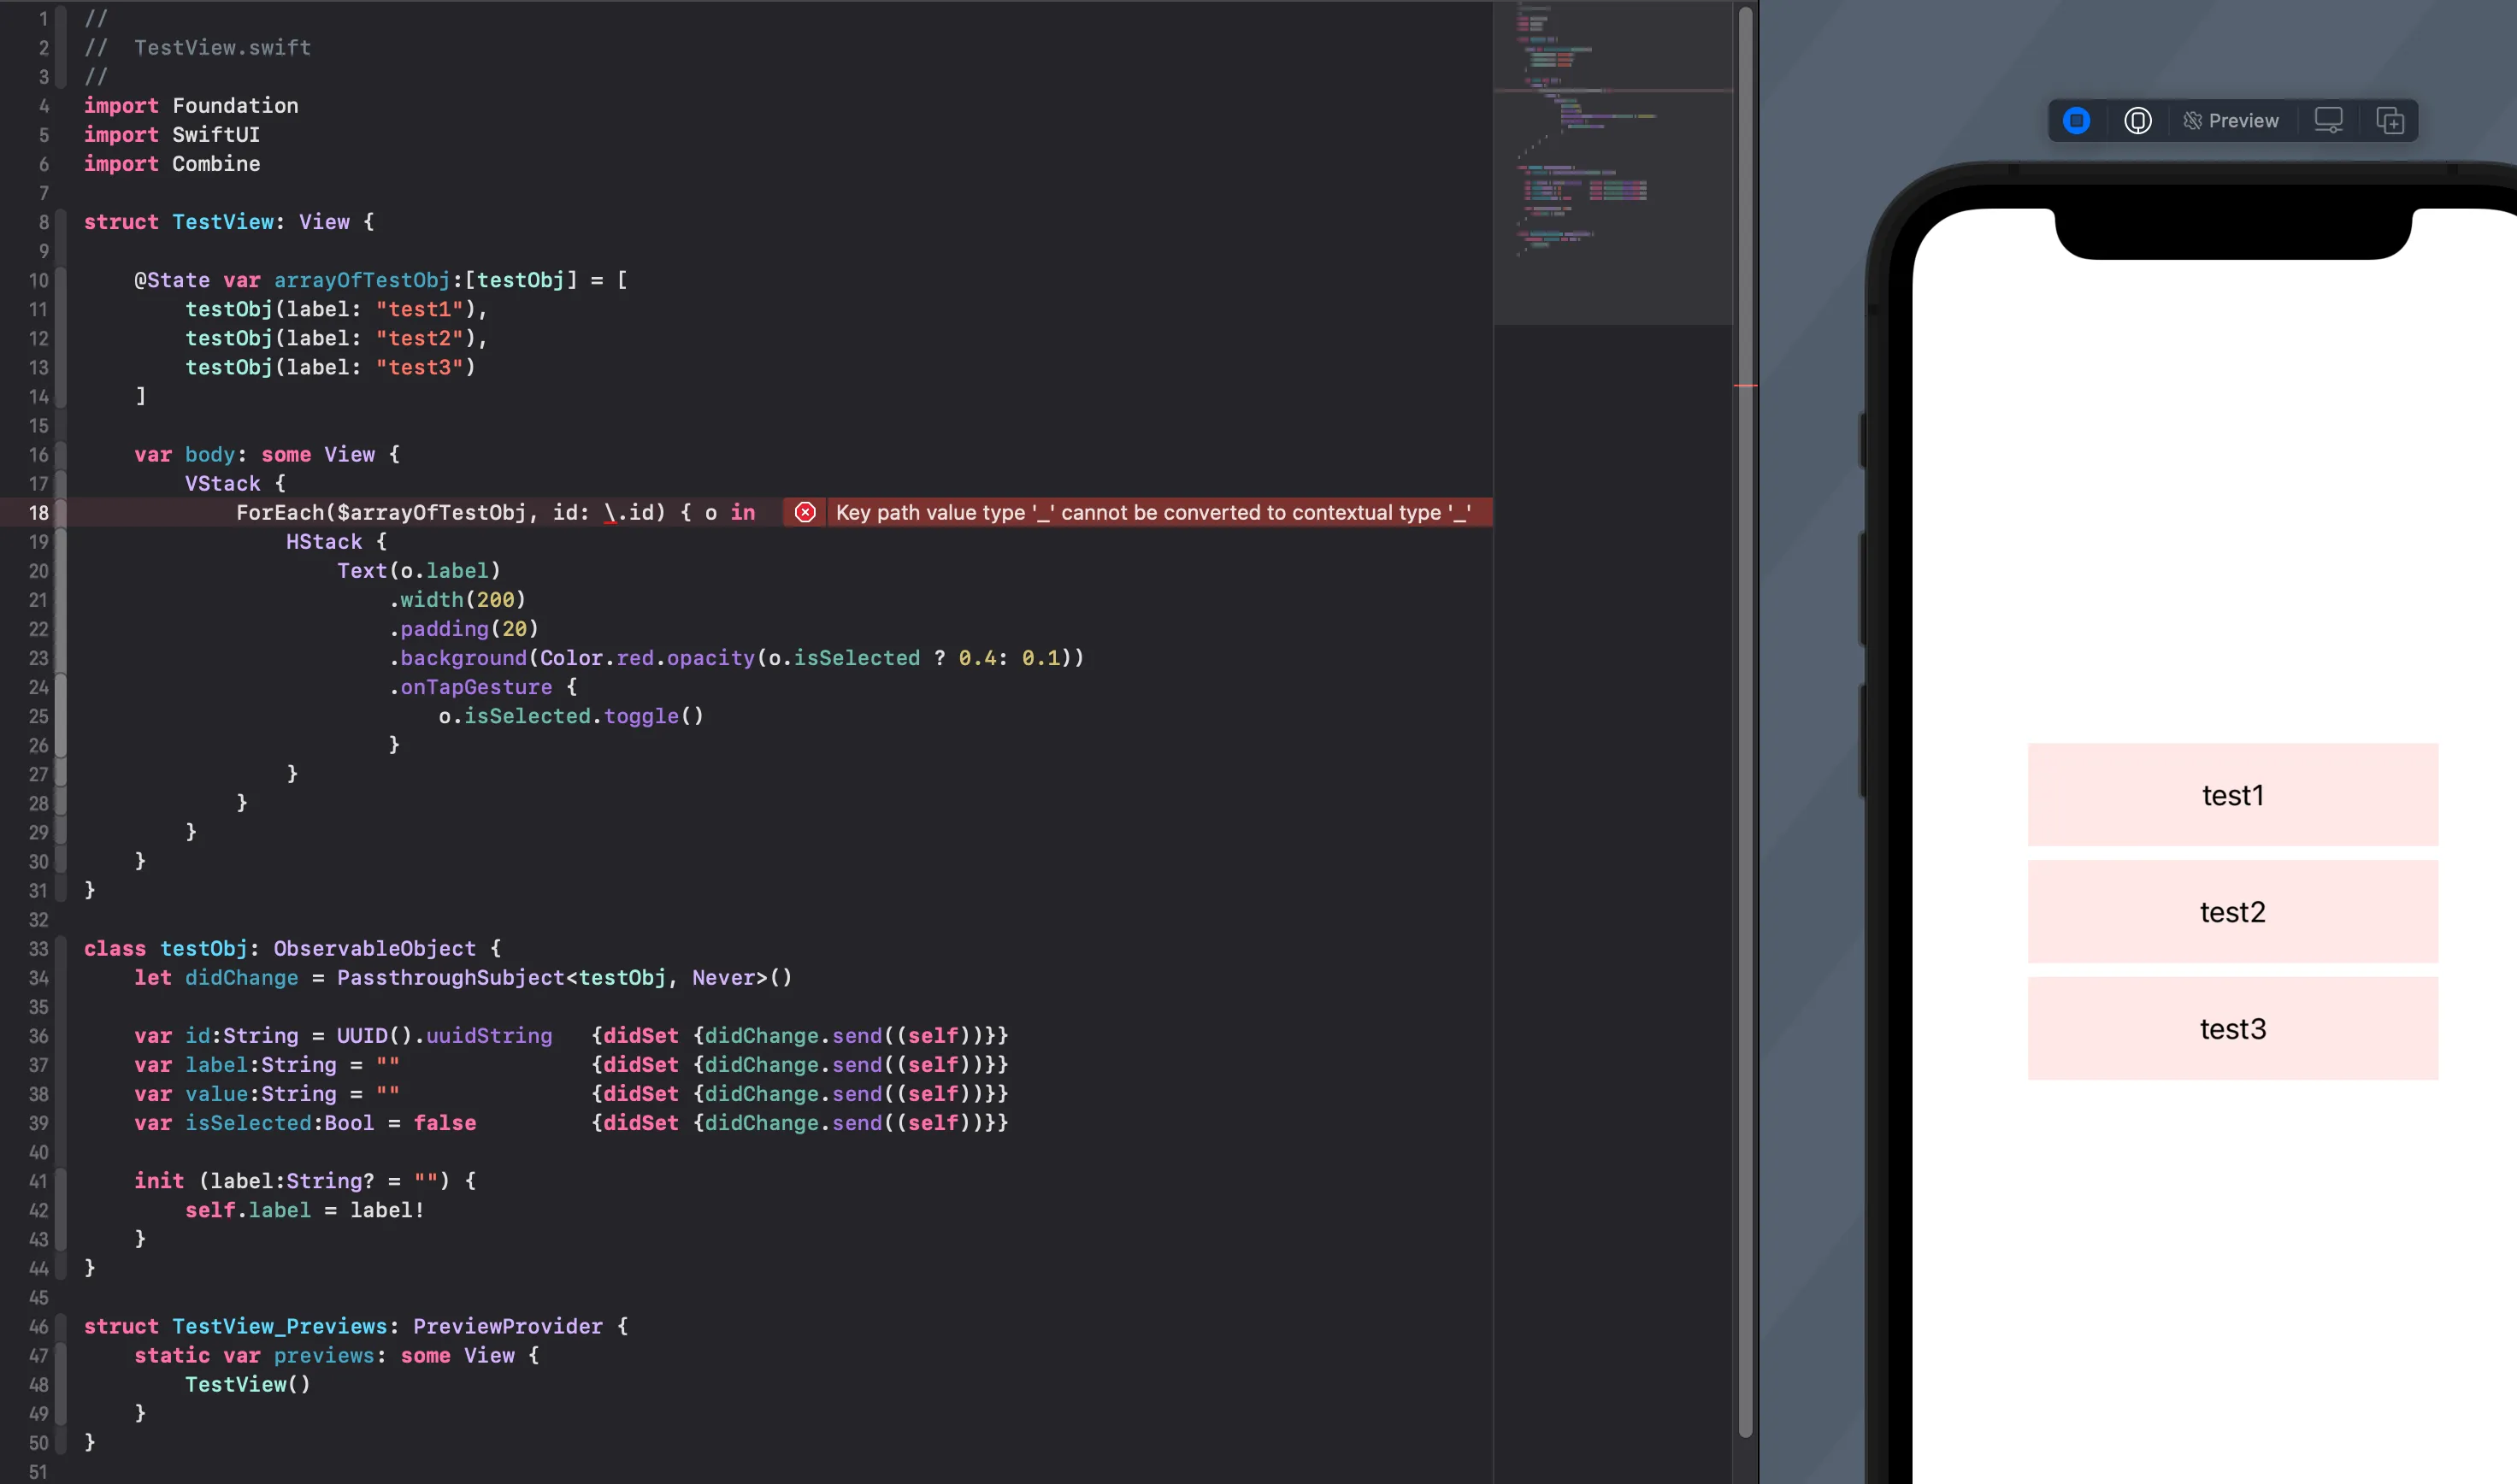Click the Preview inspect attributes button

click(x=2231, y=121)
